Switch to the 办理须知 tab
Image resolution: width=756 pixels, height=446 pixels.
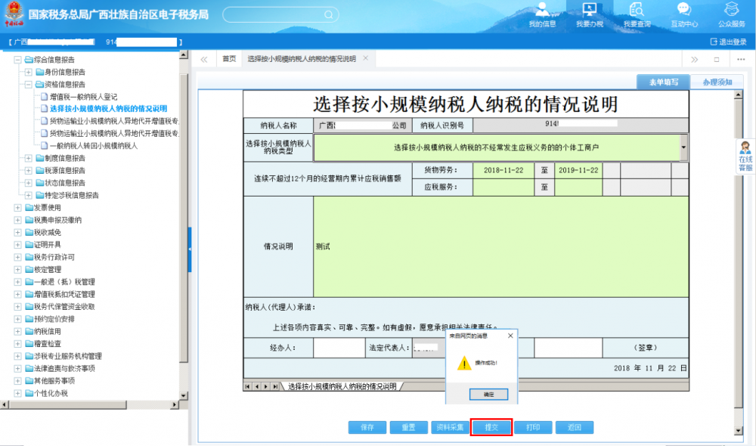(717, 82)
